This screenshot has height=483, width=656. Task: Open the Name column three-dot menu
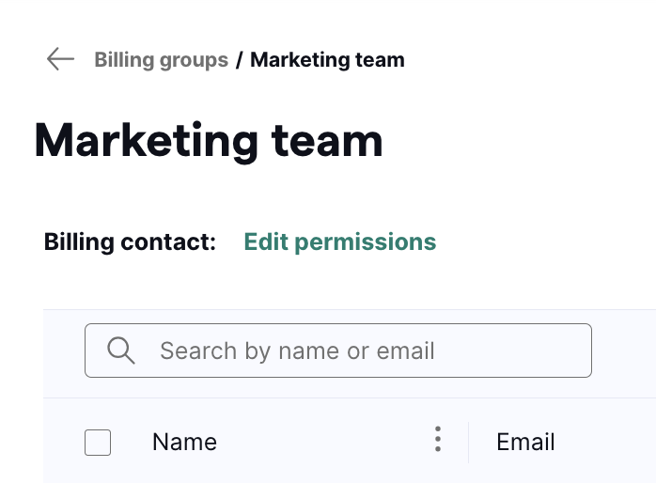pyautogui.click(x=438, y=439)
